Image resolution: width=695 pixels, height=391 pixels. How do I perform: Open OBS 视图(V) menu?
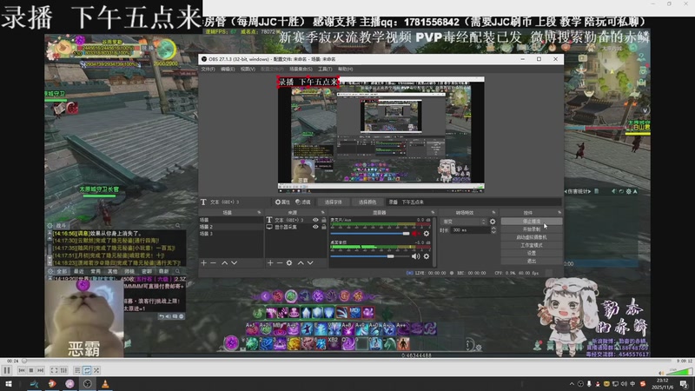coord(248,70)
